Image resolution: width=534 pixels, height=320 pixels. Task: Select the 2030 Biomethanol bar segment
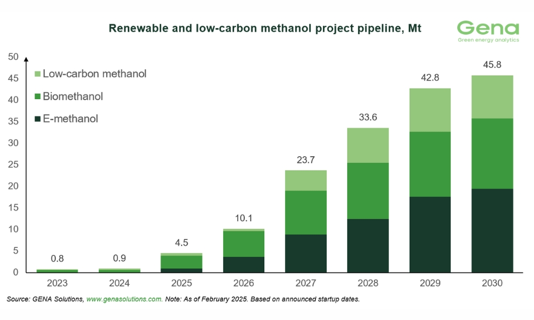pyautogui.click(x=492, y=154)
